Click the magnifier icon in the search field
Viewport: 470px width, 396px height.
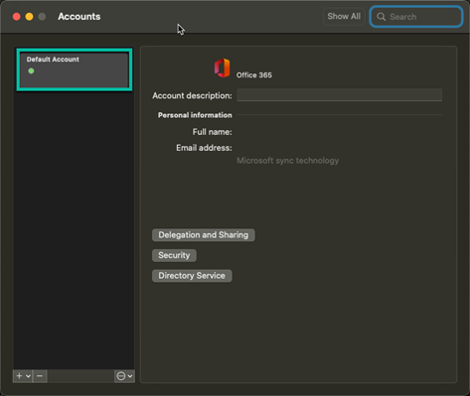[382, 17]
